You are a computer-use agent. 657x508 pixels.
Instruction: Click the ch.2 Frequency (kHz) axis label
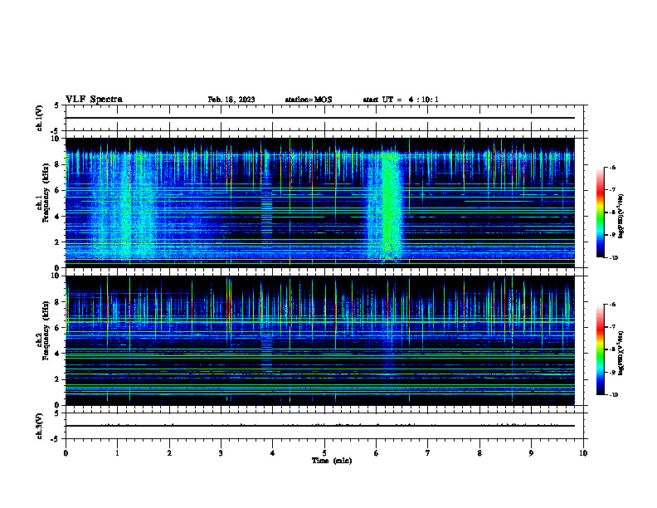pos(42,330)
